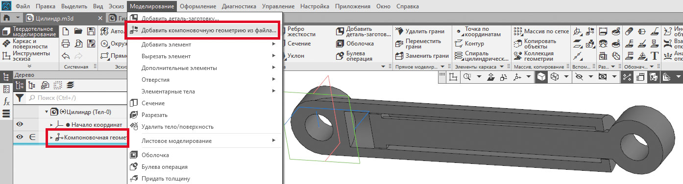The height and width of the screenshot is (184, 683).
Task: Click the view toolbar grip handle
Action: click(442, 77)
